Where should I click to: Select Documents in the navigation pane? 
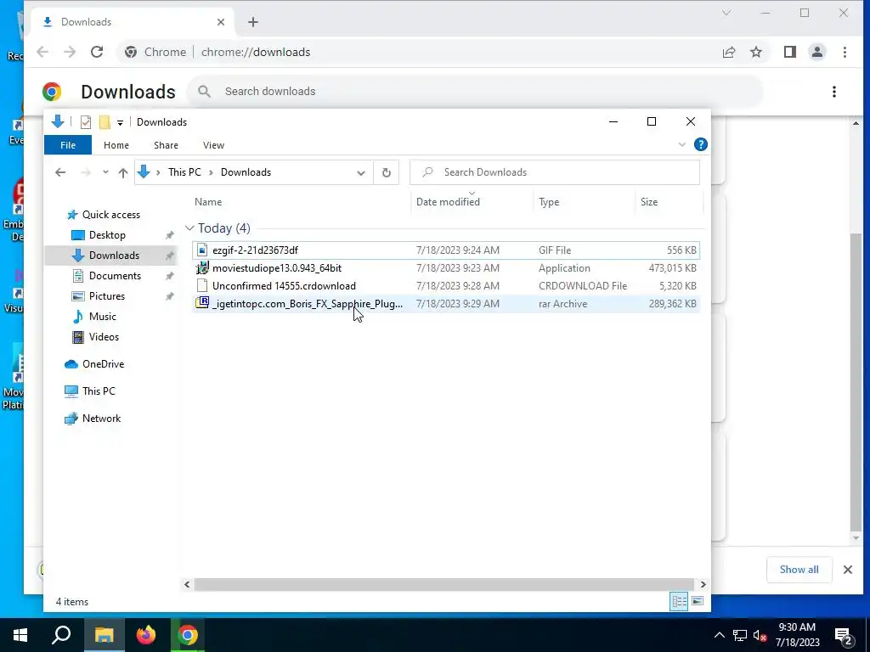point(115,276)
